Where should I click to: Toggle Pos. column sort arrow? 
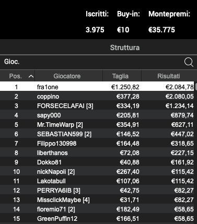(x=31, y=76)
